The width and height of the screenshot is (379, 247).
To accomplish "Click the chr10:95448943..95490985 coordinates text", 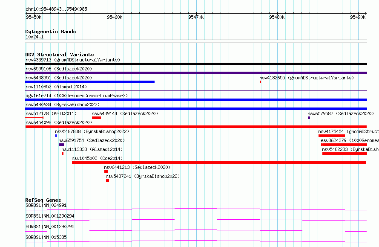I will (56, 9).
